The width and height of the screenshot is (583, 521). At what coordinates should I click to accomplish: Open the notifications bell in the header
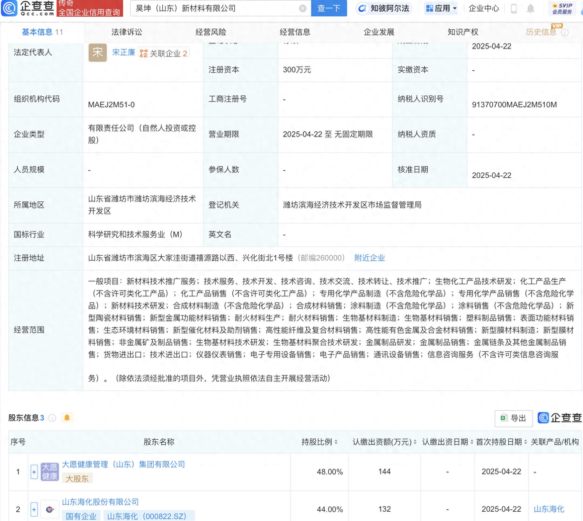pyautogui.click(x=531, y=8)
